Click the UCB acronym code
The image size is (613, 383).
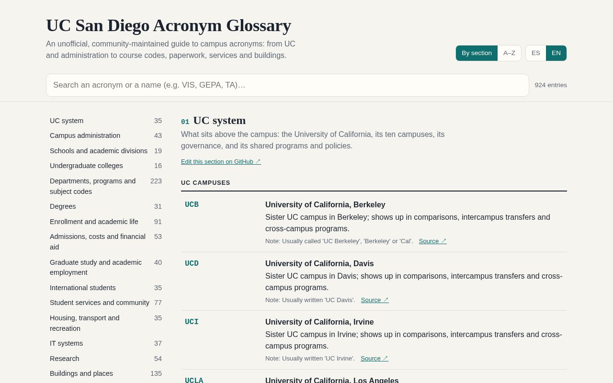point(192,205)
